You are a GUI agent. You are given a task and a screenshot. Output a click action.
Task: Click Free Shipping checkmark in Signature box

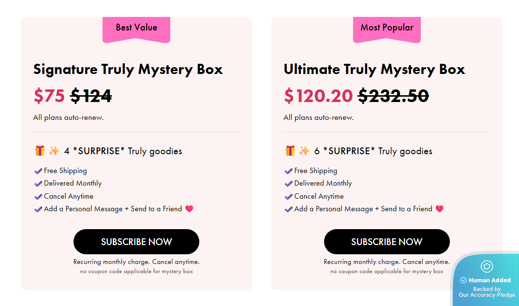(x=38, y=171)
